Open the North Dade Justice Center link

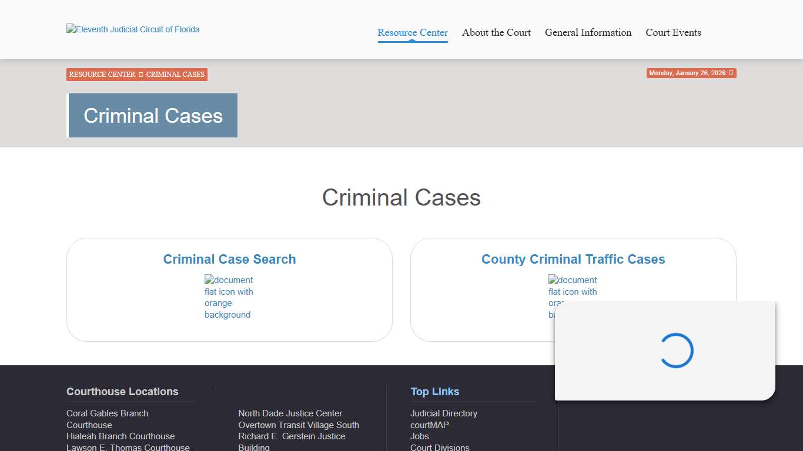[x=290, y=413]
